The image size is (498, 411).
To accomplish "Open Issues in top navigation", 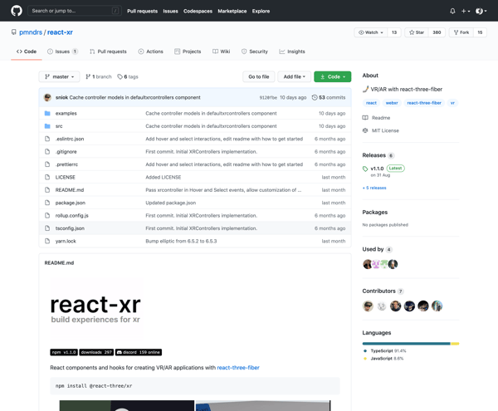I will click(170, 11).
